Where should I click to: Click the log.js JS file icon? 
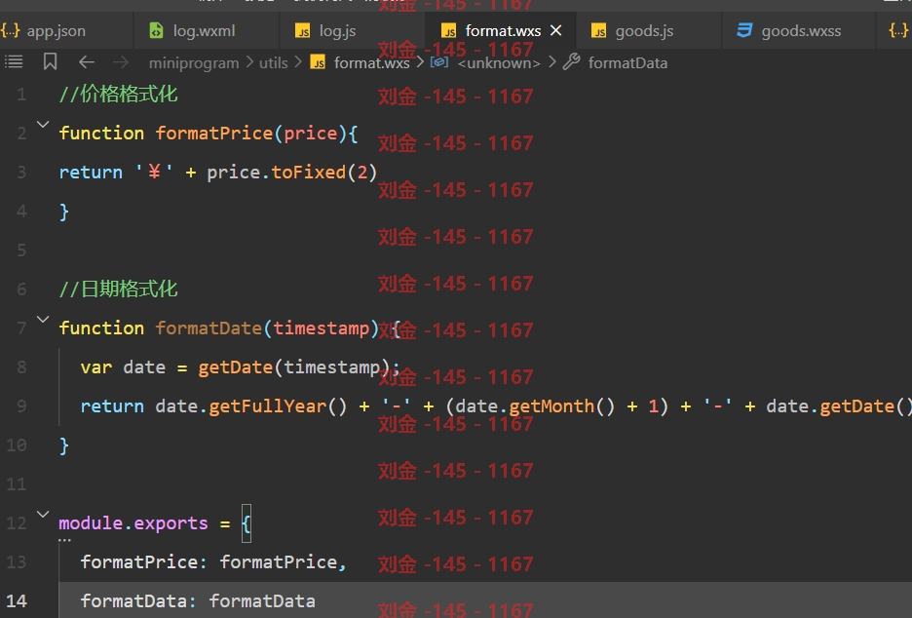click(302, 31)
